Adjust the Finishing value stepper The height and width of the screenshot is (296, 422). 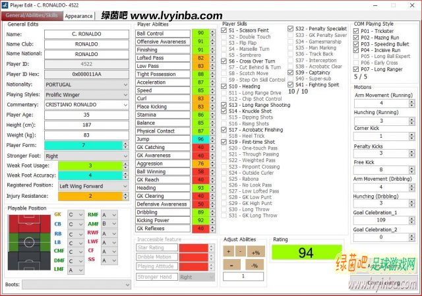click(x=212, y=49)
